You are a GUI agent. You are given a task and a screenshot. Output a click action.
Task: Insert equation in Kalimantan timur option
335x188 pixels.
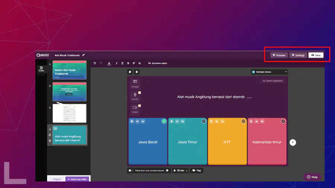click(x=262, y=121)
